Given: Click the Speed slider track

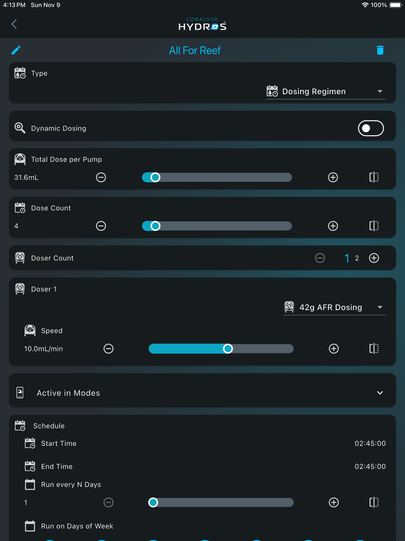Looking at the screenshot, I should point(221,348).
